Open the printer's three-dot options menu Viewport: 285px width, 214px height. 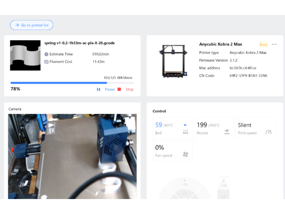(x=274, y=44)
